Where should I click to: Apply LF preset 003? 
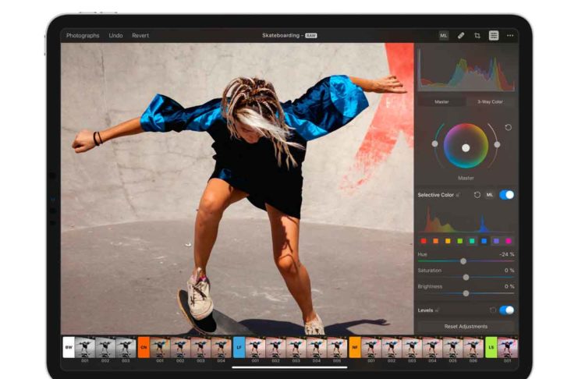(x=296, y=347)
